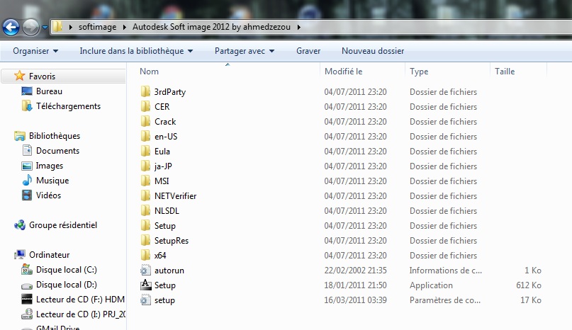572x330 pixels.
Task: Sort by the Type column header
Action: pos(419,72)
